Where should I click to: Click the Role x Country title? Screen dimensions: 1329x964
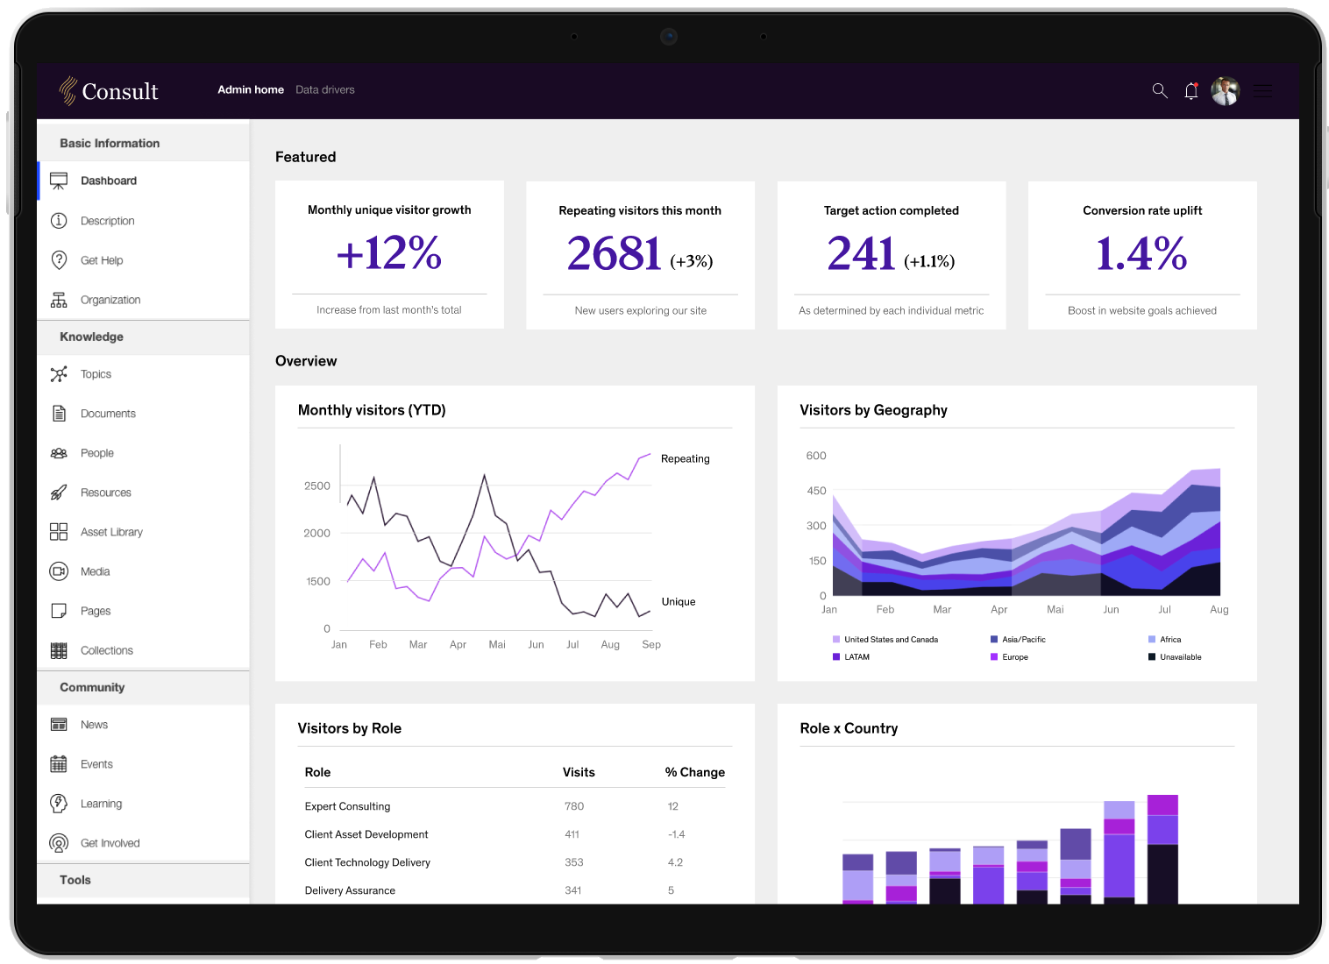[x=849, y=728]
